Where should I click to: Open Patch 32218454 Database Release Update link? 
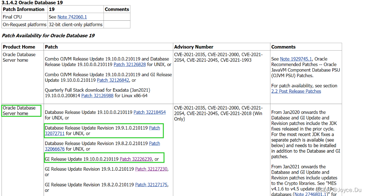[150, 112]
